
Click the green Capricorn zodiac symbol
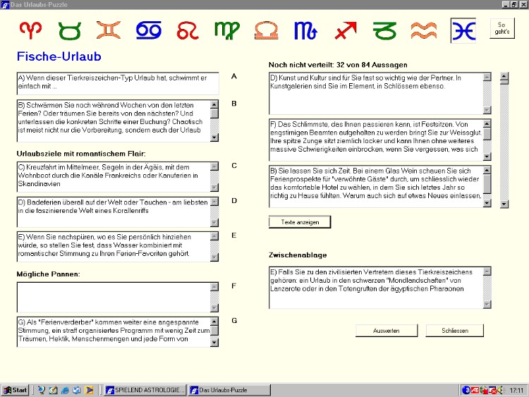pos(384,30)
